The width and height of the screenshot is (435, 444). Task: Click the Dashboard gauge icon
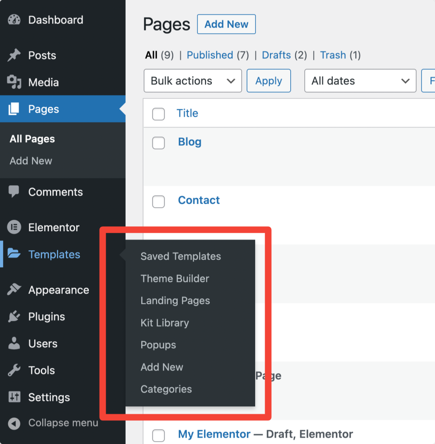coord(14,20)
